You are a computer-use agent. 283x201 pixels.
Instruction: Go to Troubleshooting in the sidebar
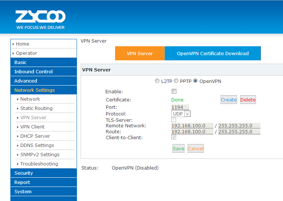(x=39, y=164)
